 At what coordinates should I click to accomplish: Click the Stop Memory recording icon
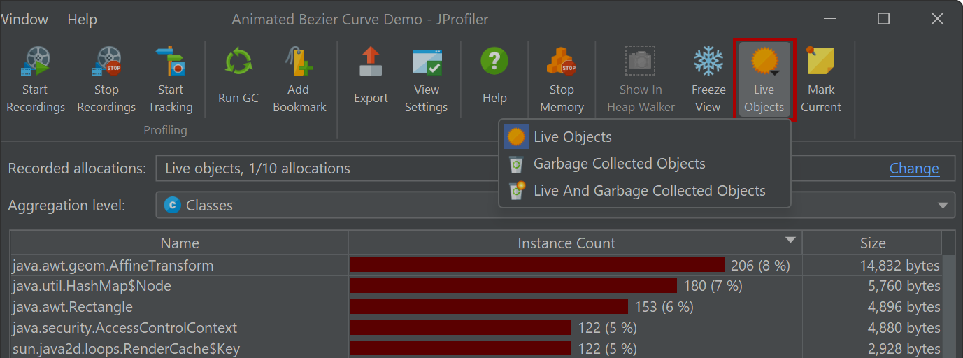tap(561, 63)
